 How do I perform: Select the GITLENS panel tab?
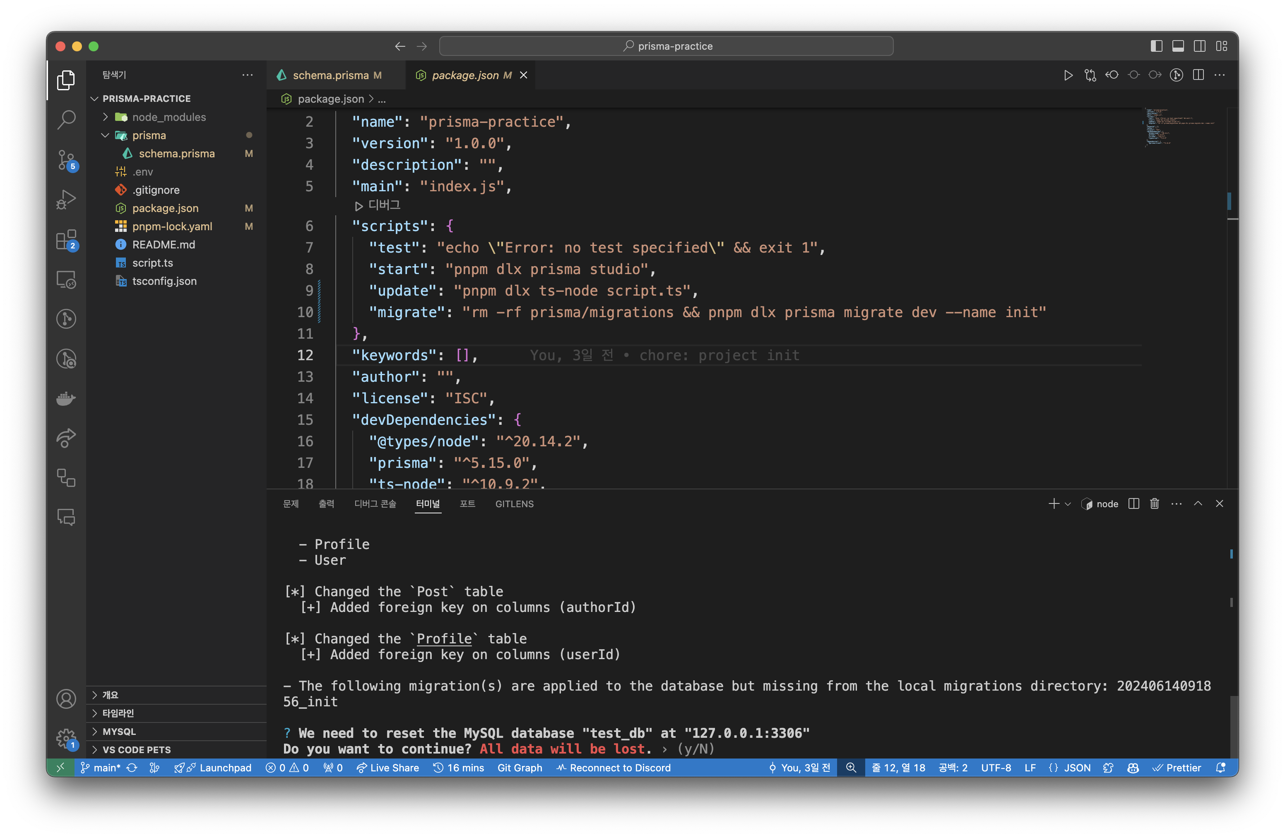pos(514,504)
